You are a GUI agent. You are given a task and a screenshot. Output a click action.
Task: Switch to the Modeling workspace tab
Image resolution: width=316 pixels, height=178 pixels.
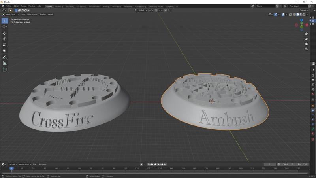coord(59,6)
